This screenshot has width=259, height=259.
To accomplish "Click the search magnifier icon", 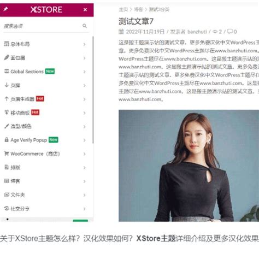I will pos(85,26).
